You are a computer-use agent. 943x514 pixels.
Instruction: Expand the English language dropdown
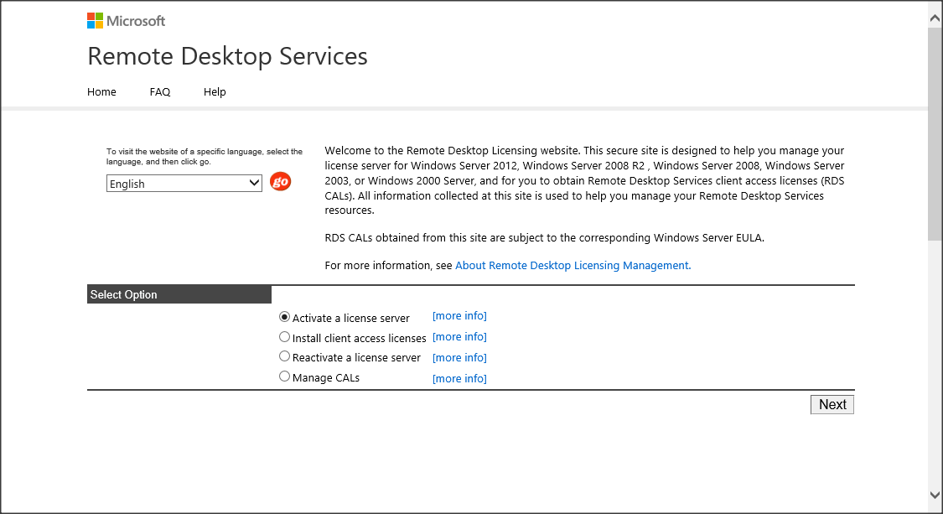tap(184, 184)
